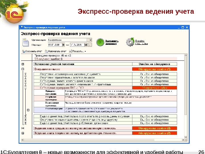Screen dimensions: 205x154
Task: Click the period end date field
Action: 77,45
